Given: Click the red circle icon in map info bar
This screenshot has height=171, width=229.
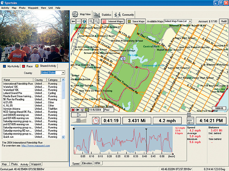Looking at the screenshot, I should [x=73, y=110].
